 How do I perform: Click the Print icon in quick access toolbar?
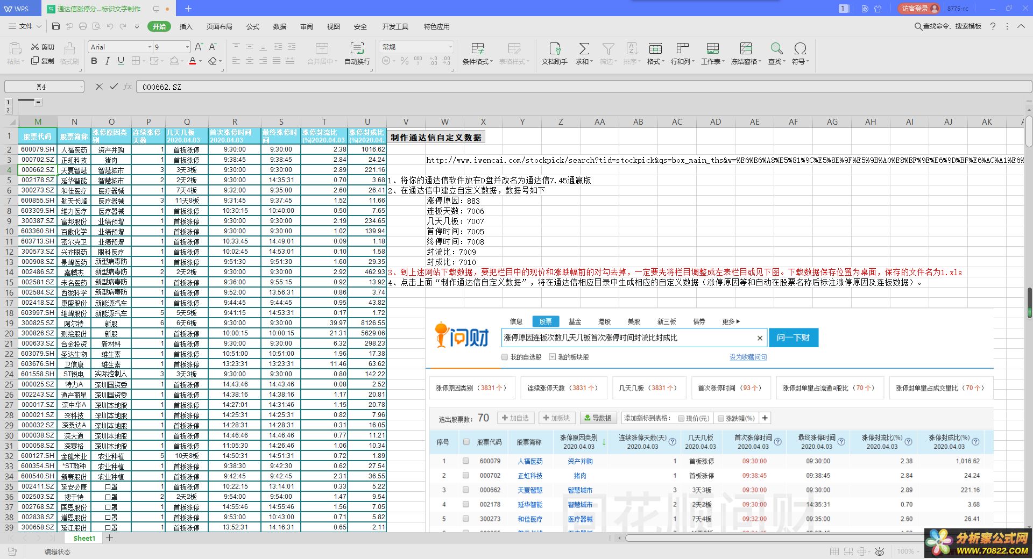click(83, 26)
